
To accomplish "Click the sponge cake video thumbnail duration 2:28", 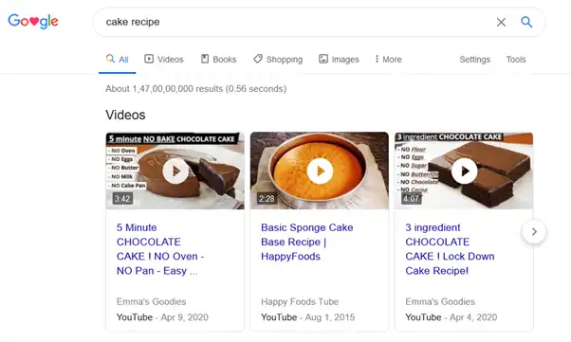I will tap(267, 199).
